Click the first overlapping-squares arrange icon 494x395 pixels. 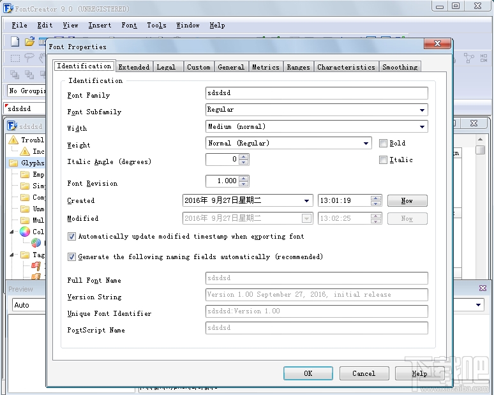pos(15,74)
